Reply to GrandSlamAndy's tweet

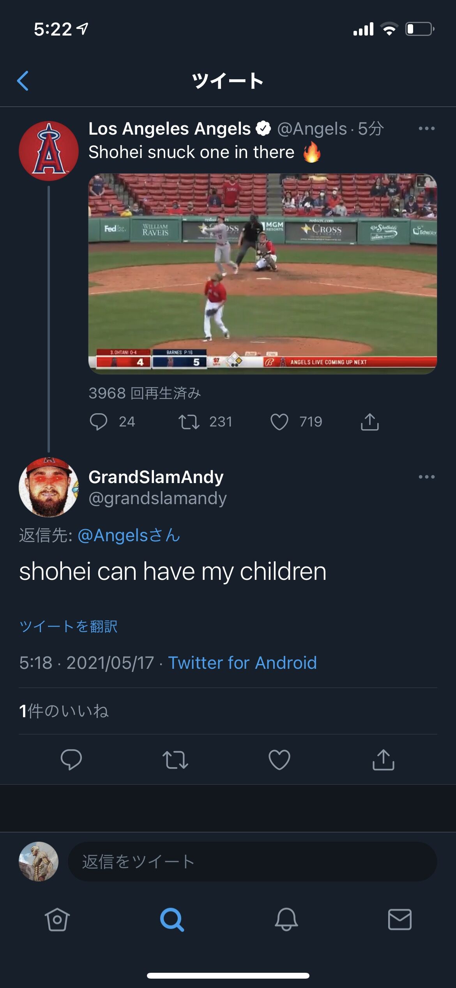(71, 759)
